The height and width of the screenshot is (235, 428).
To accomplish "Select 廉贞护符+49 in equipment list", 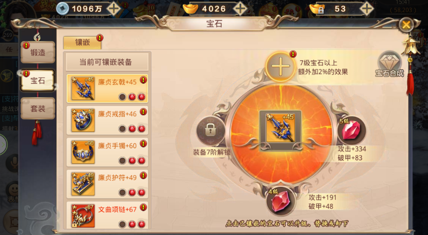I will [107, 184].
